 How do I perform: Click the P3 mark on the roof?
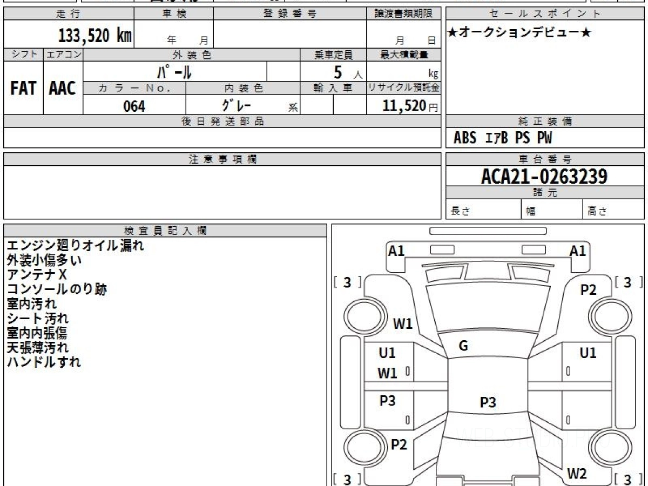pyautogui.click(x=488, y=402)
